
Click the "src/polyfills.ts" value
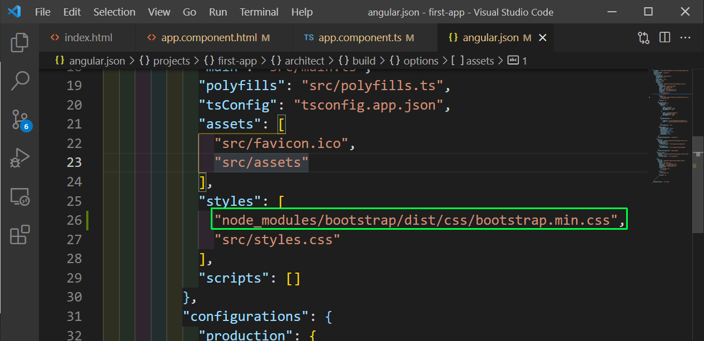tap(371, 86)
